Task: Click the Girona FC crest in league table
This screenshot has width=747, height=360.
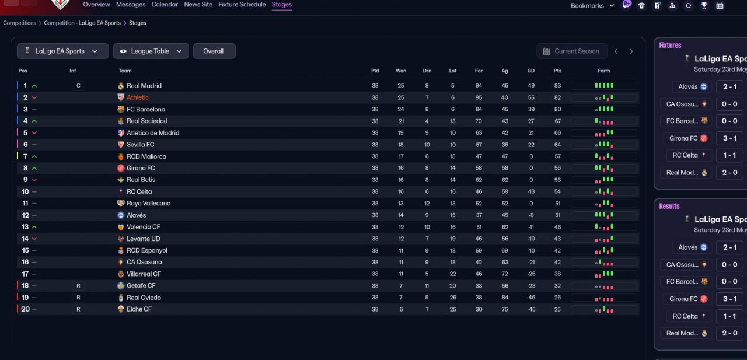Action: coord(121,168)
